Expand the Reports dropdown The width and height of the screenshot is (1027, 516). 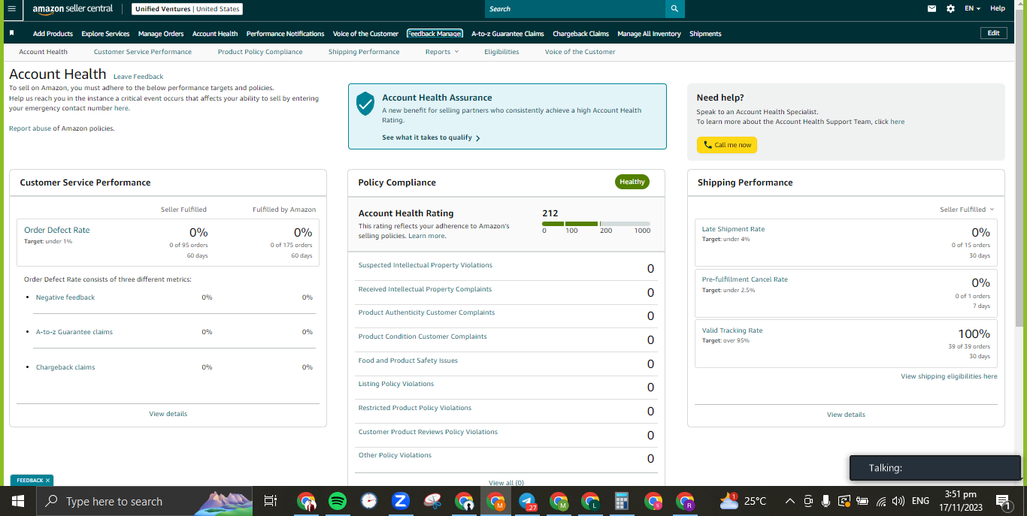tap(441, 52)
